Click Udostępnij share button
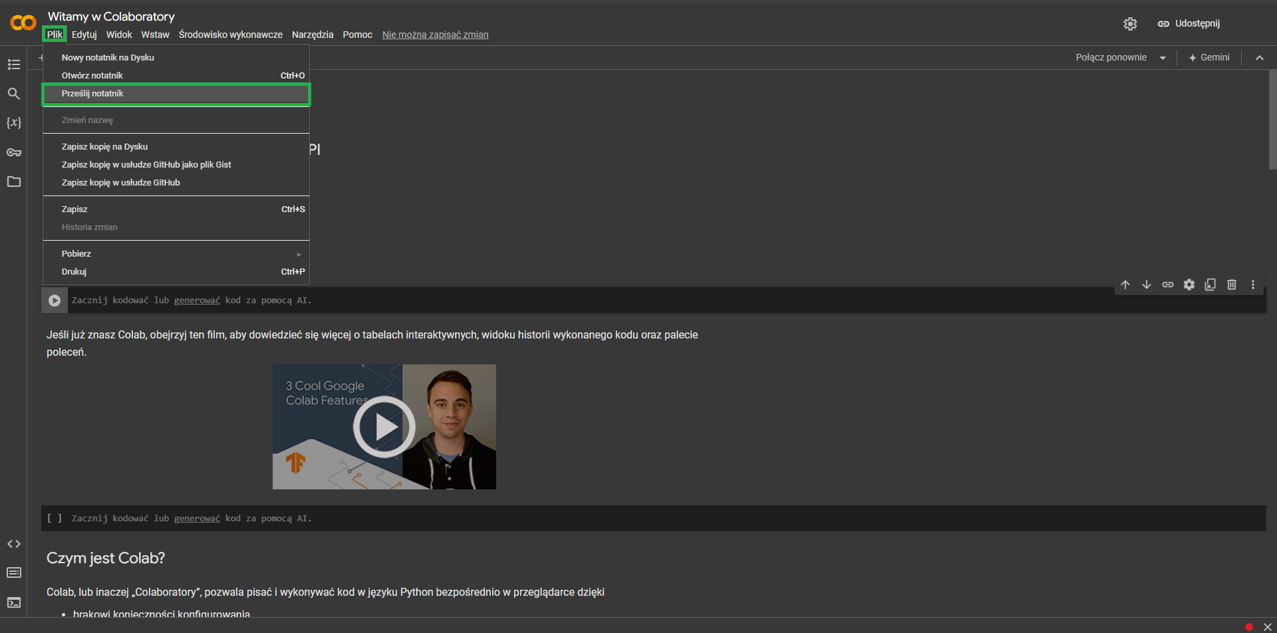Screen dimensions: 1277x633 coord(1189,24)
